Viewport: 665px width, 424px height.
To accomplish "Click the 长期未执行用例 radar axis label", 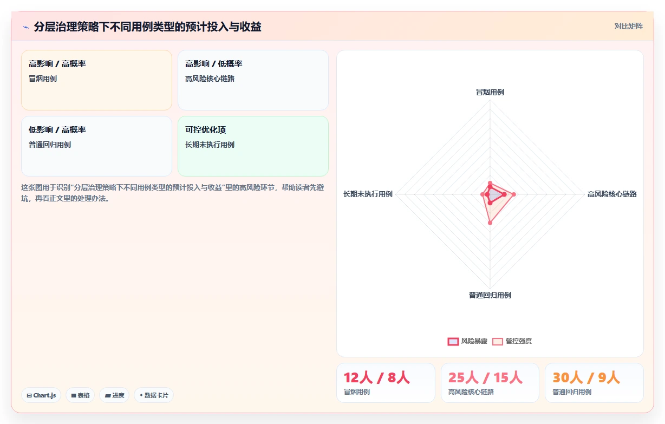I will [368, 194].
